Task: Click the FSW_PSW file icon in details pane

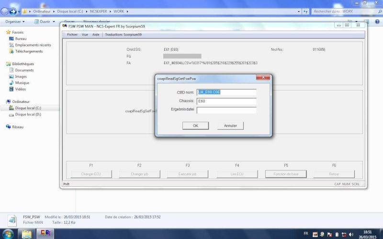Action: point(12,220)
